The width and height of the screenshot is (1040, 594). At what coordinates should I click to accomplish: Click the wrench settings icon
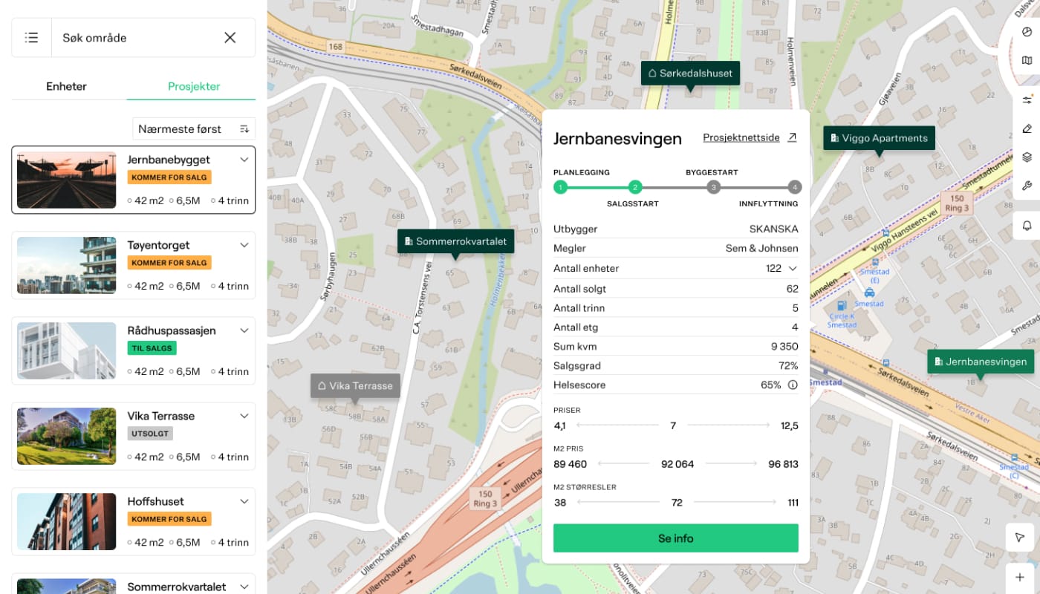pos(1027,186)
